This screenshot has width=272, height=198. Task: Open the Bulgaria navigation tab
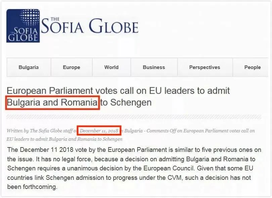pos(29,67)
